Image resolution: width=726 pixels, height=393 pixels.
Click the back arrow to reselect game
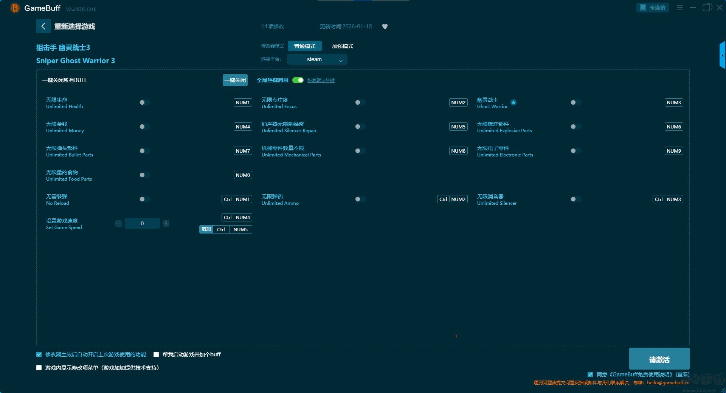[x=43, y=26]
